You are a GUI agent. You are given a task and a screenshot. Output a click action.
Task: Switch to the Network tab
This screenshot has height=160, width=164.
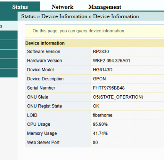[x=62, y=7]
